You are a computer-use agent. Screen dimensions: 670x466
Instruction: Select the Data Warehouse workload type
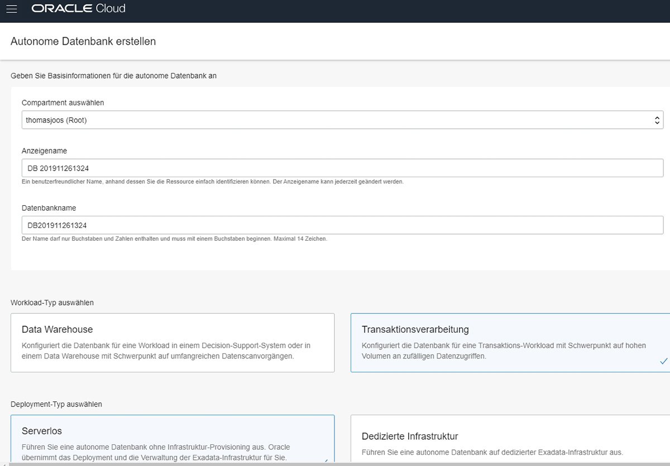[172, 342]
